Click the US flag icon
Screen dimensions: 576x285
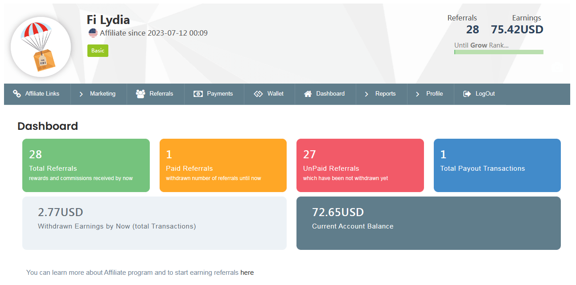point(93,33)
